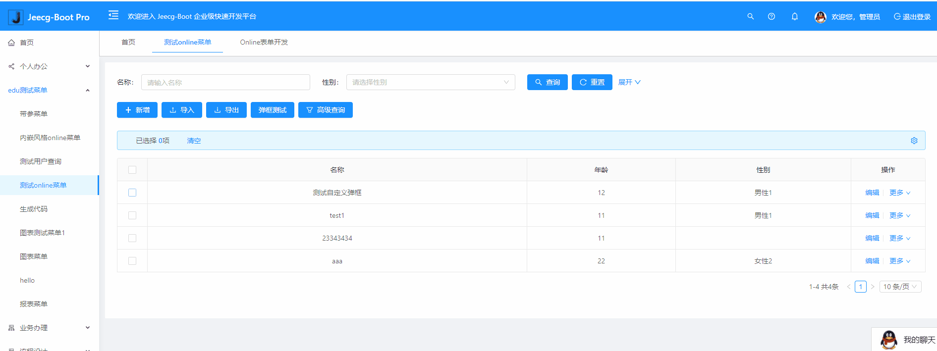Open the QQ penguin chat widget
The height and width of the screenshot is (351, 937).
[x=888, y=340]
